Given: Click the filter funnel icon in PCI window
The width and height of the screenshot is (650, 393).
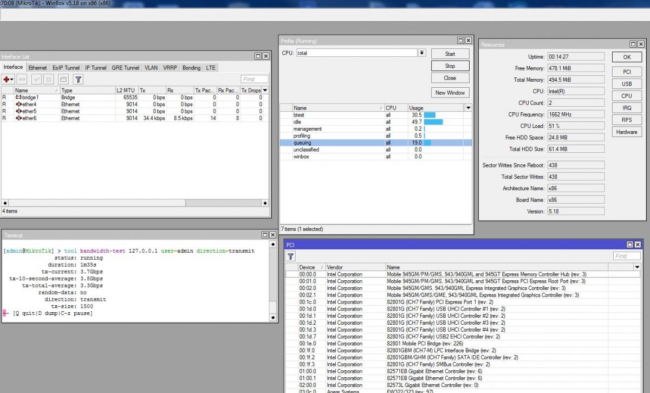Looking at the screenshot, I should click(290, 256).
